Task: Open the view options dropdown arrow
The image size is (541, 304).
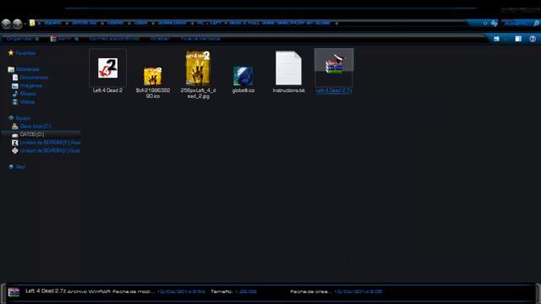Action: point(505,39)
